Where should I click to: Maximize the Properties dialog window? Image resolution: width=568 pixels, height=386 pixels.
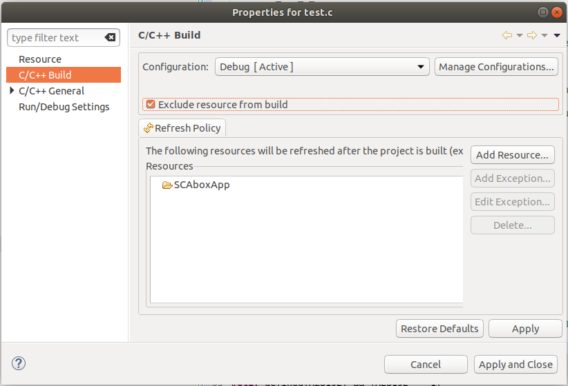tap(542, 12)
